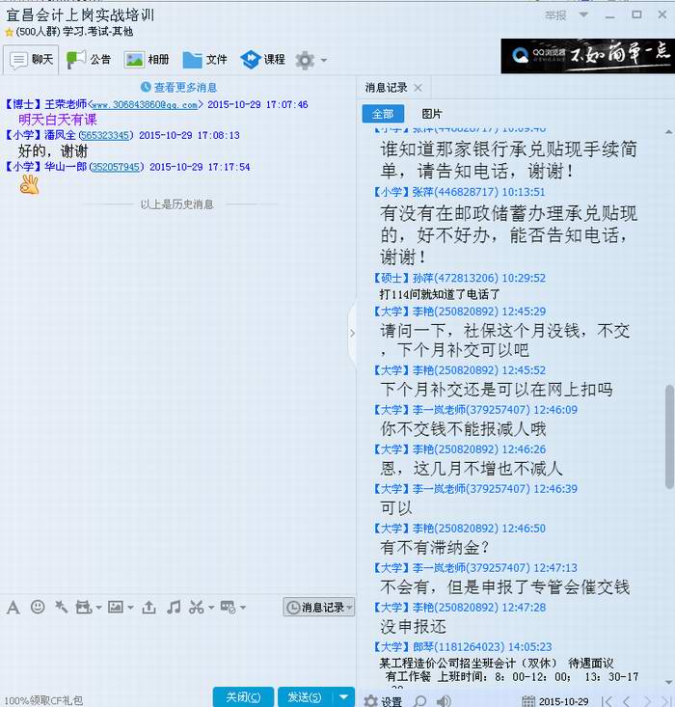Expand the send button options arrow

pyautogui.click(x=345, y=696)
